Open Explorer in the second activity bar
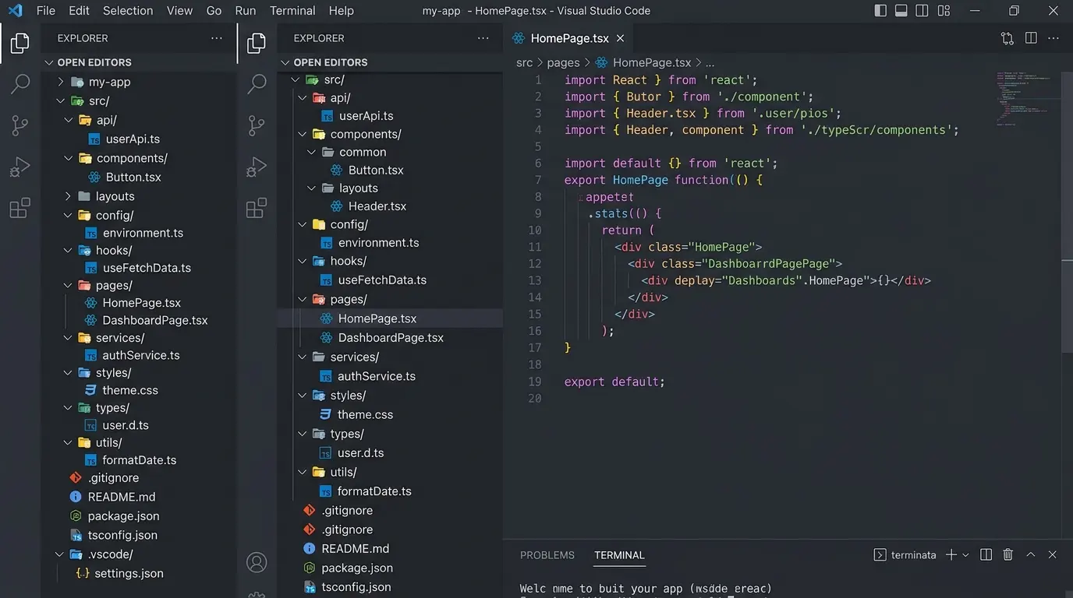Image resolution: width=1073 pixels, height=598 pixels. (257, 44)
